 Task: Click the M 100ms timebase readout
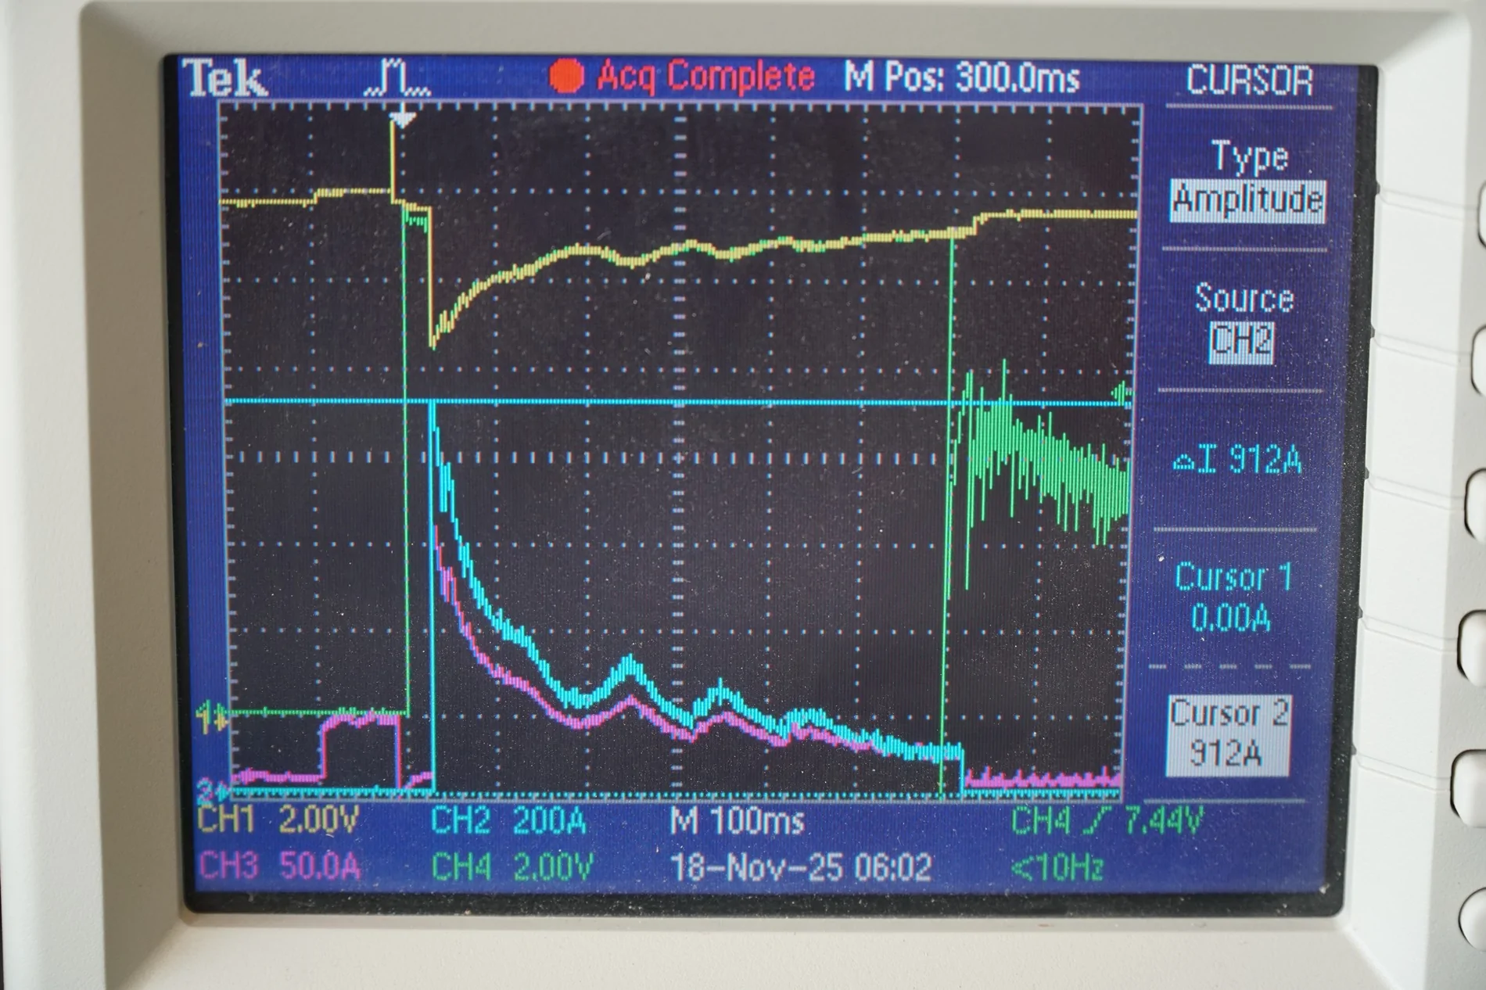[x=738, y=822]
